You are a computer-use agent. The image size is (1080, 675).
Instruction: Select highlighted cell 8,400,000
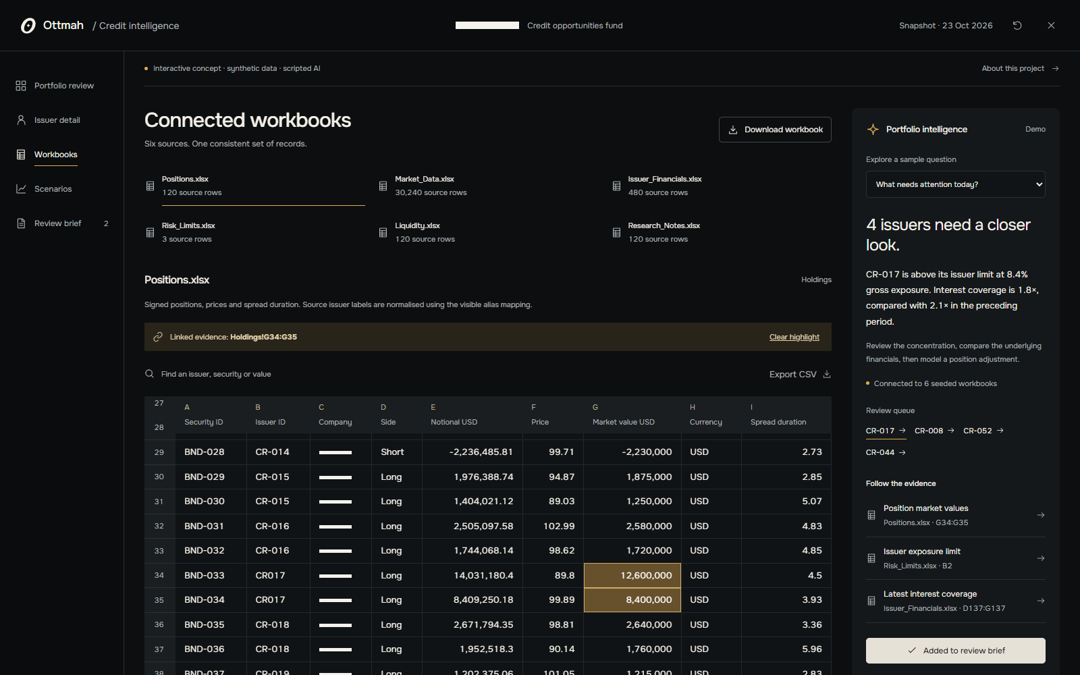click(x=632, y=599)
